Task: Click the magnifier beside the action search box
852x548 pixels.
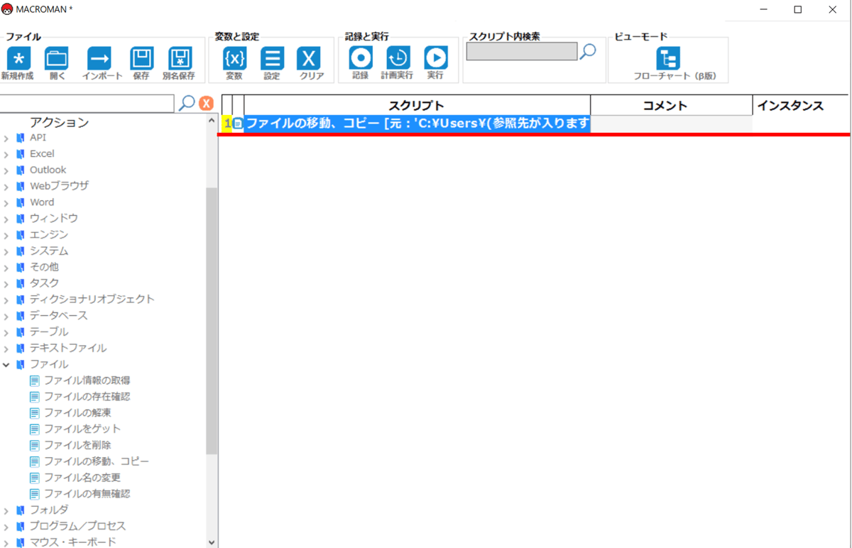Action: [187, 103]
